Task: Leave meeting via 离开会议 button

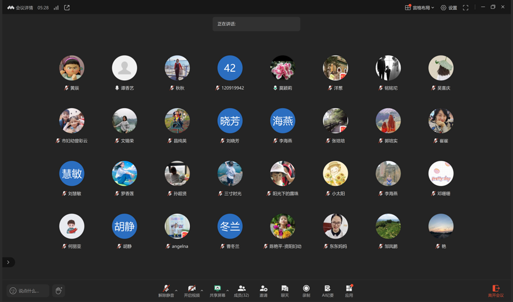Action: coord(496,291)
